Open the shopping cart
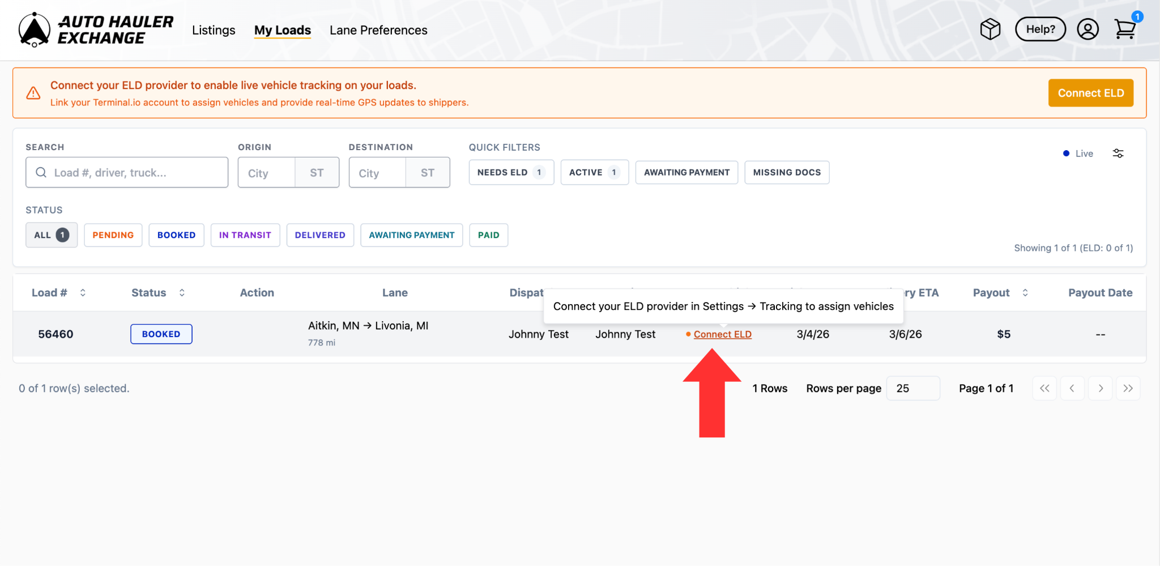Viewport: 1160px width, 566px height. [1125, 29]
